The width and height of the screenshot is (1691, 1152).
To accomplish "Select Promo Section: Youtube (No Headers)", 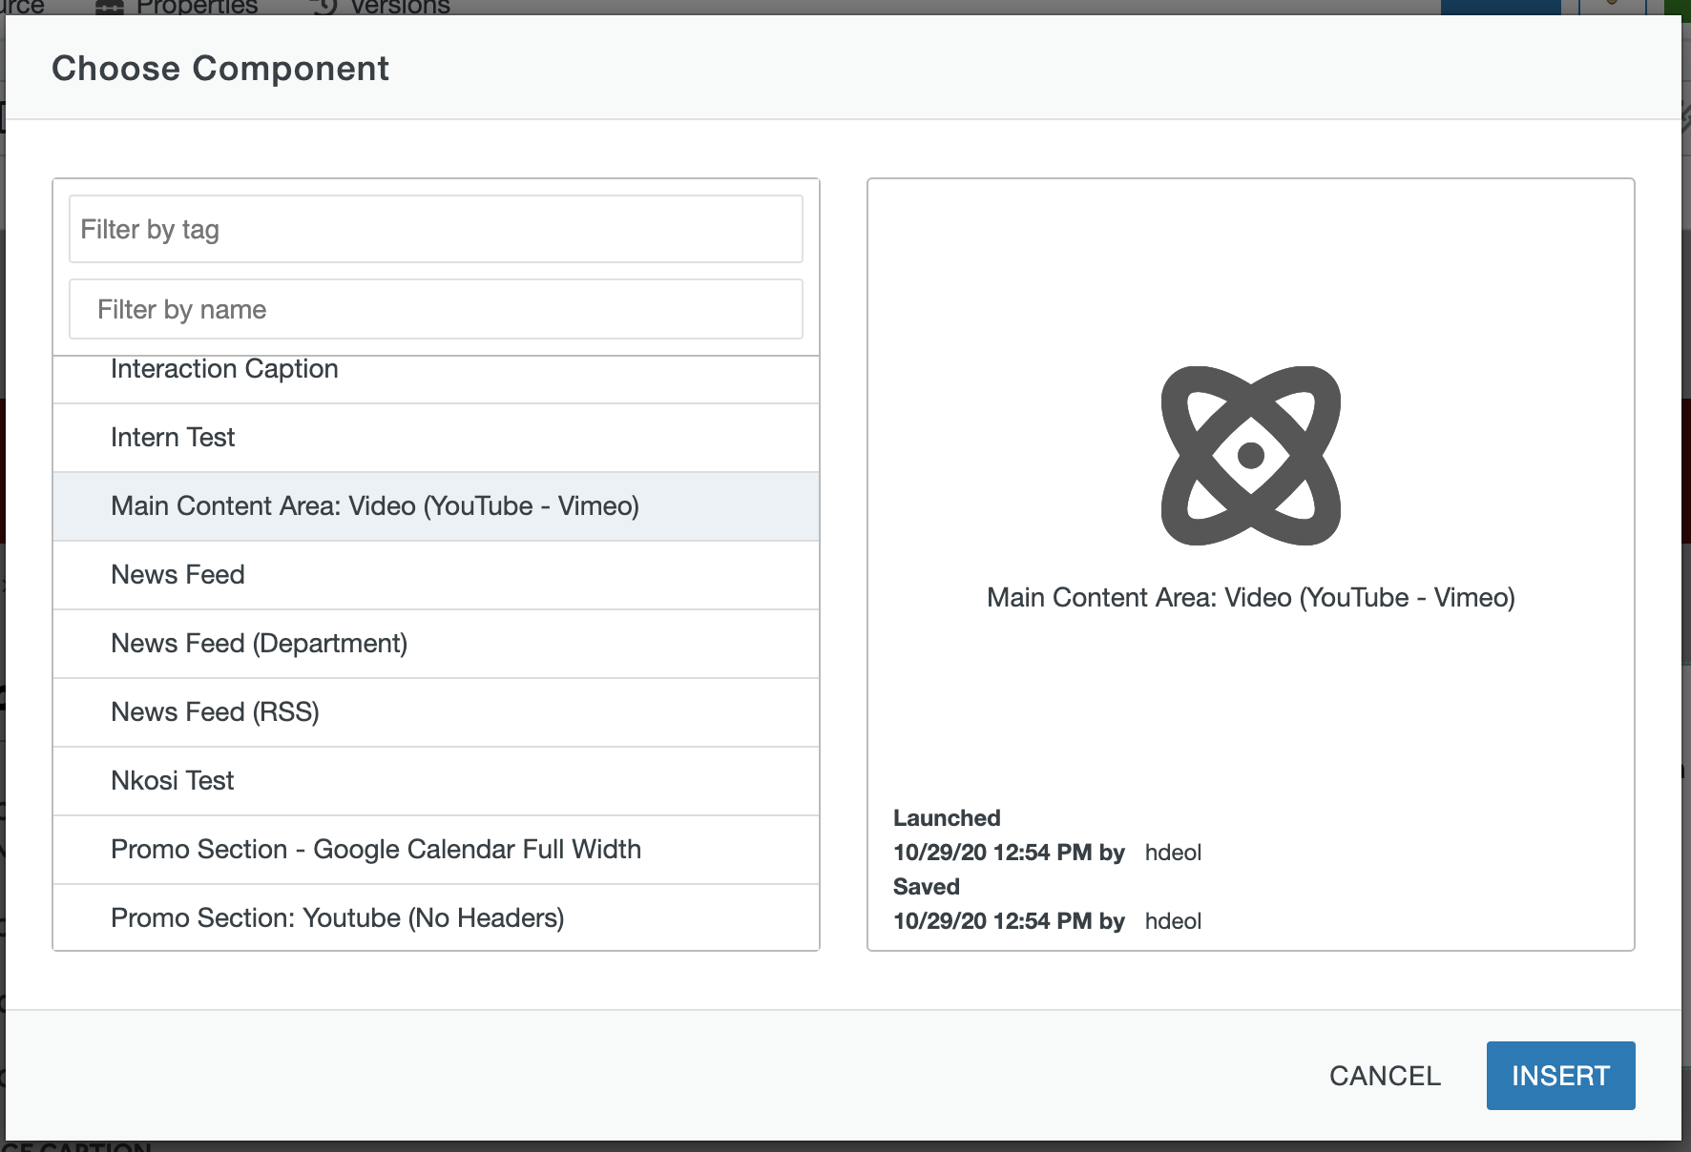I will tap(435, 917).
